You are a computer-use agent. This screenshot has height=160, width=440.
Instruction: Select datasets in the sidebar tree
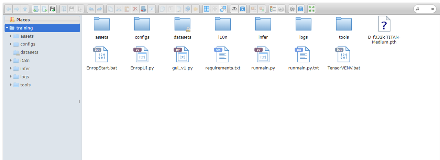(29, 52)
